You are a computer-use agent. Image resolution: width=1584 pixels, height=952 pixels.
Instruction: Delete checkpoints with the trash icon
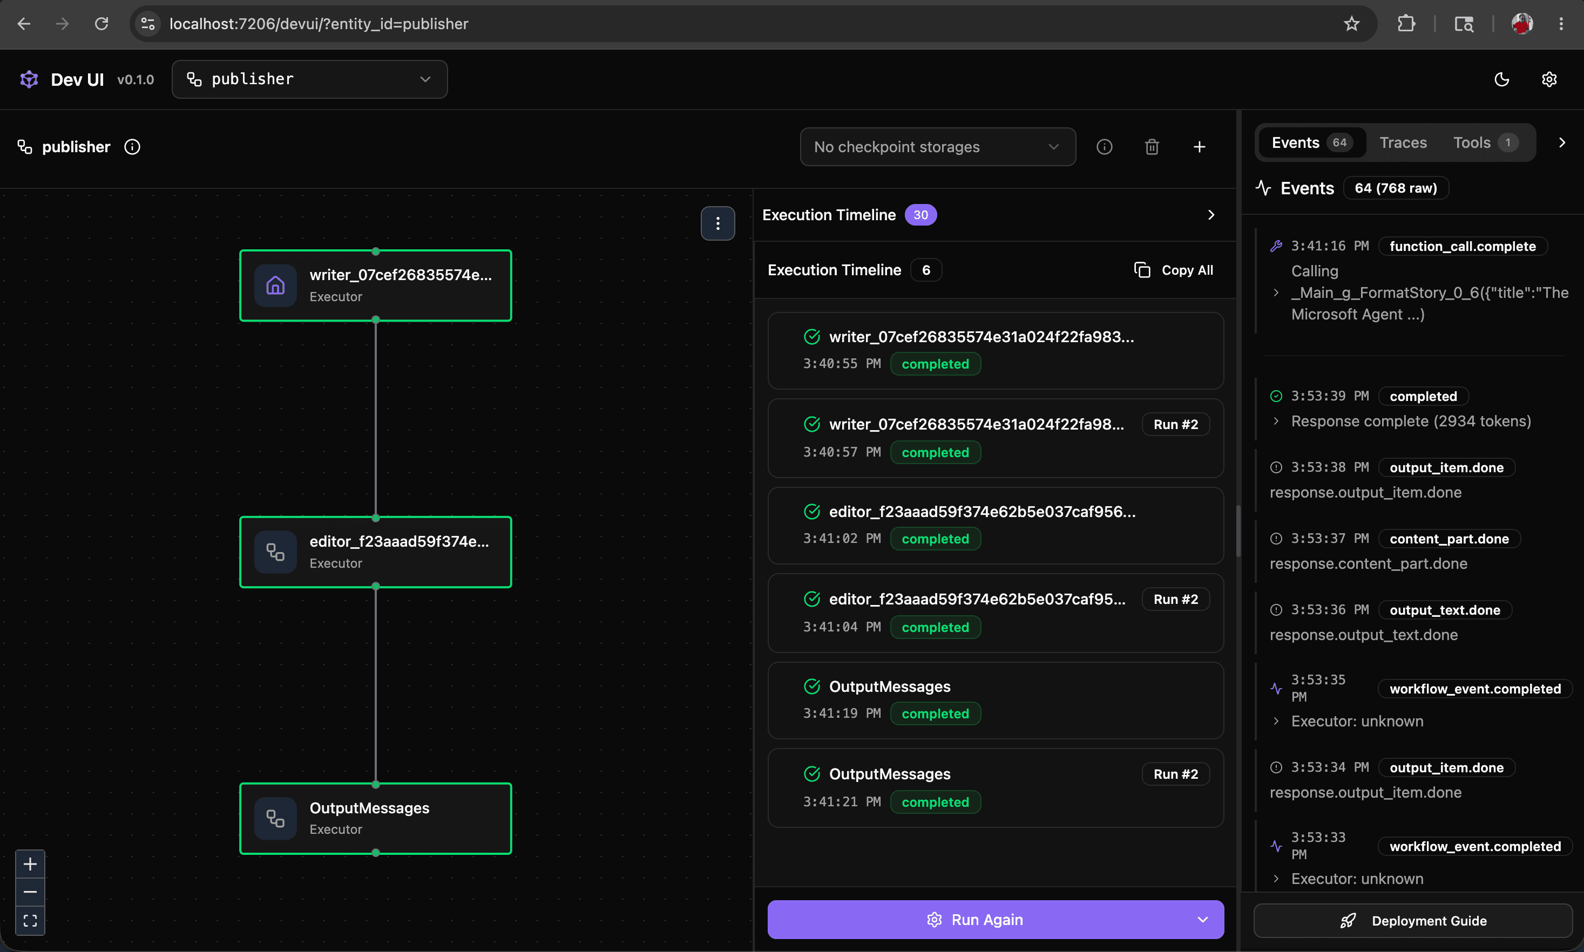[x=1152, y=147]
